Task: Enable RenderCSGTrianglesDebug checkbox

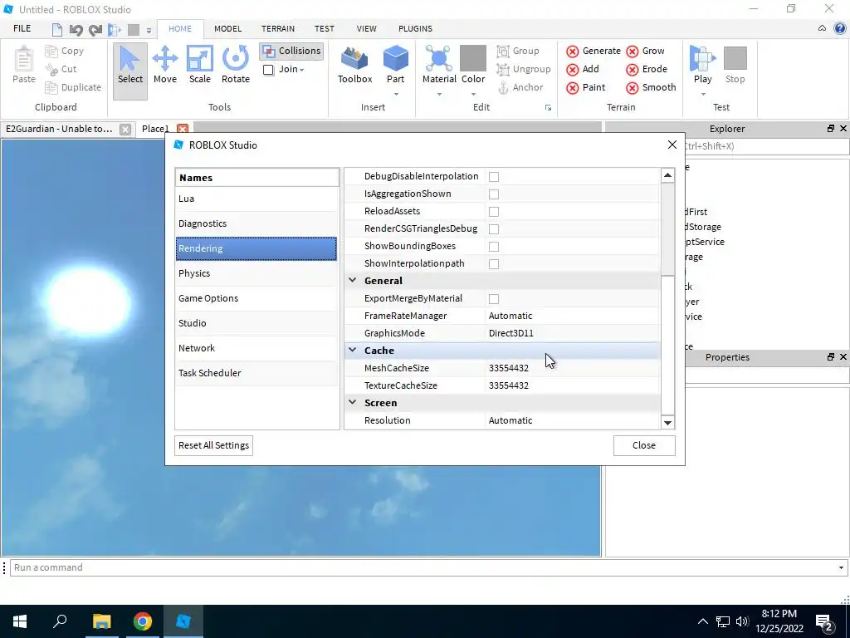Action: coord(493,229)
